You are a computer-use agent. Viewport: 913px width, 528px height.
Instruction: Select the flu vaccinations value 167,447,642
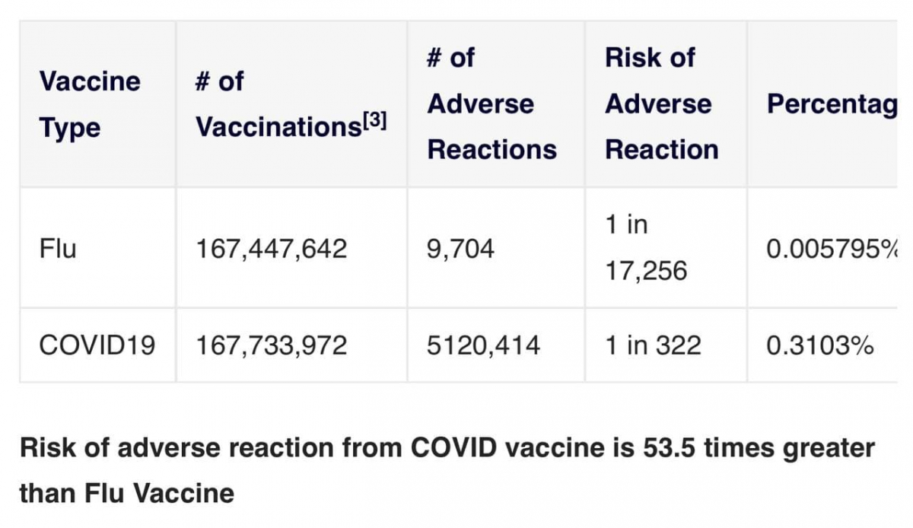tap(272, 248)
